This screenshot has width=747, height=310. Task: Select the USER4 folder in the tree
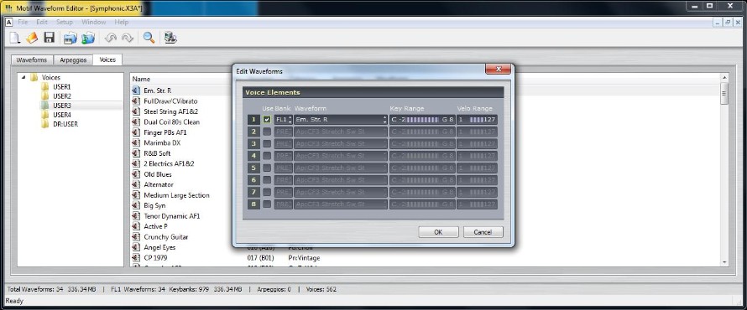click(x=62, y=115)
